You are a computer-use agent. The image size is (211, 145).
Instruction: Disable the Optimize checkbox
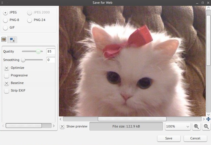pyautogui.click(x=7, y=68)
